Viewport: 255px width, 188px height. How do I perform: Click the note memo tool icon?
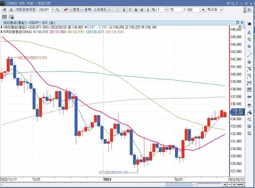(x=249, y=126)
